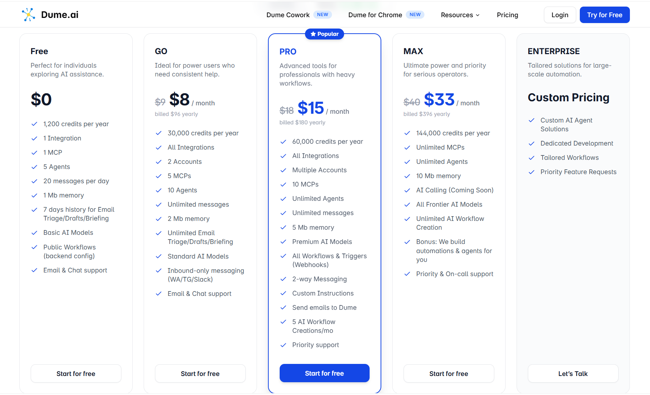Click the Login button
Viewport: 650px width, 395px height.
pos(560,15)
